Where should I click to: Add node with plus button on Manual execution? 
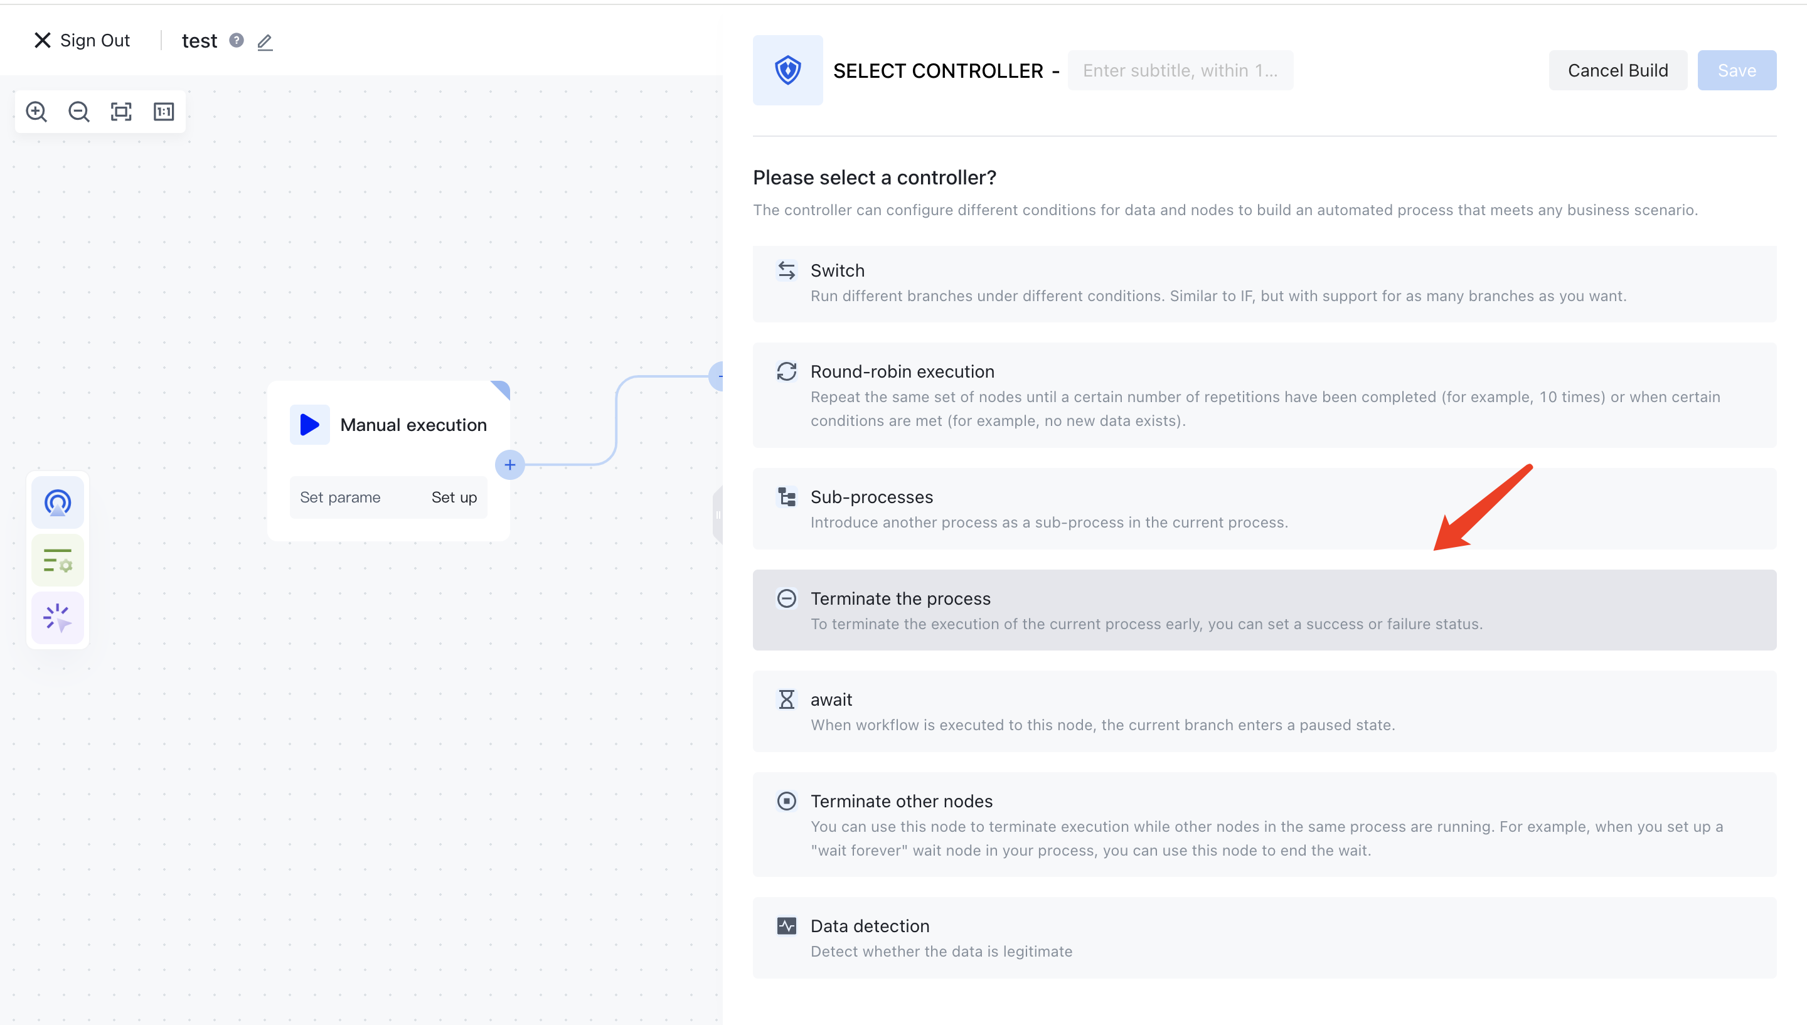(x=509, y=465)
